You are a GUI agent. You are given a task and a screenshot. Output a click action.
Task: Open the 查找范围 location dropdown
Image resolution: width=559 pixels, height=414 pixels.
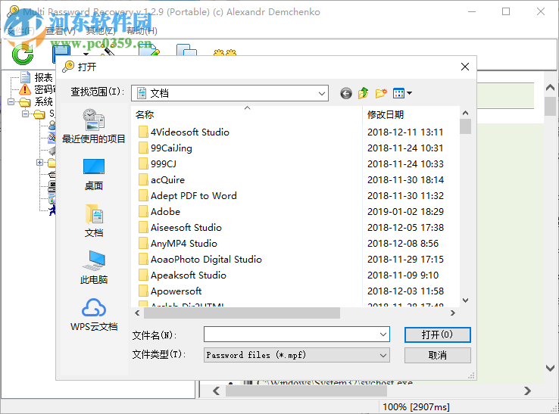click(x=322, y=93)
